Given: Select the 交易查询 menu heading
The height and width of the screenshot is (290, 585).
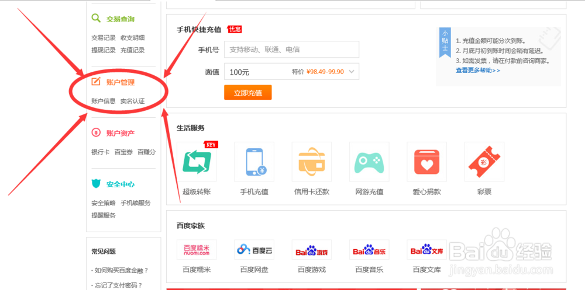Looking at the screenshot, I should point(120,19).
